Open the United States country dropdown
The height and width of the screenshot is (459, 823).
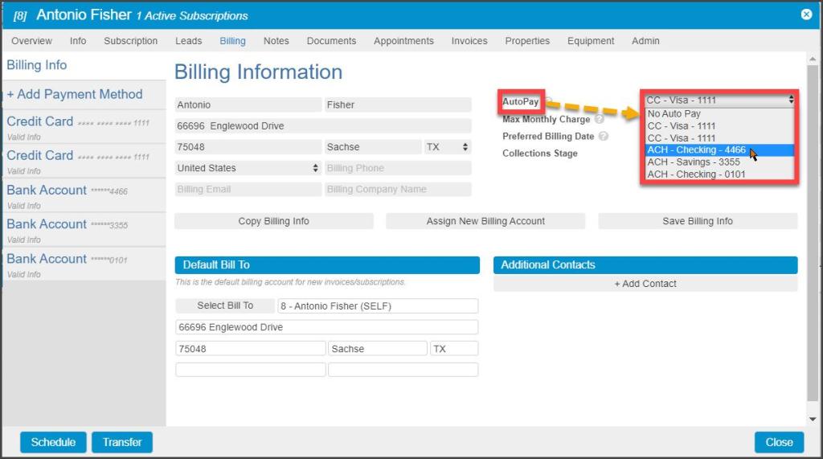pyautogui.click(x=248, y=168)
